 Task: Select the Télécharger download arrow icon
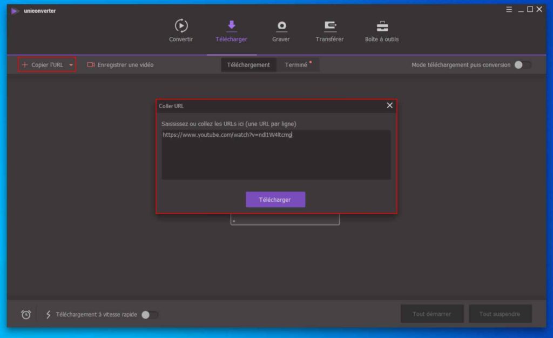[231, 25]
